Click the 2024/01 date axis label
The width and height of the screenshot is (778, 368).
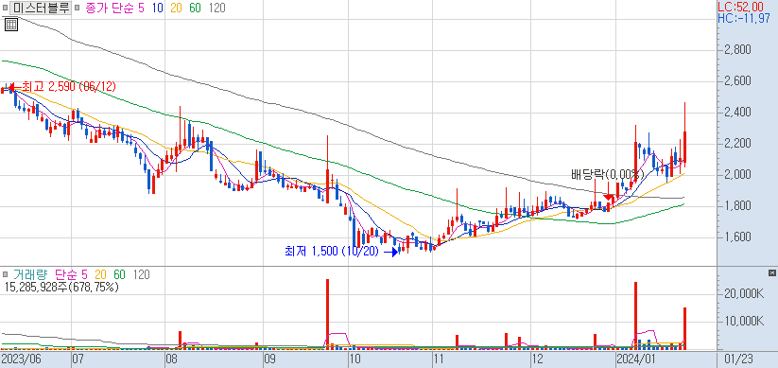[635, 359]
